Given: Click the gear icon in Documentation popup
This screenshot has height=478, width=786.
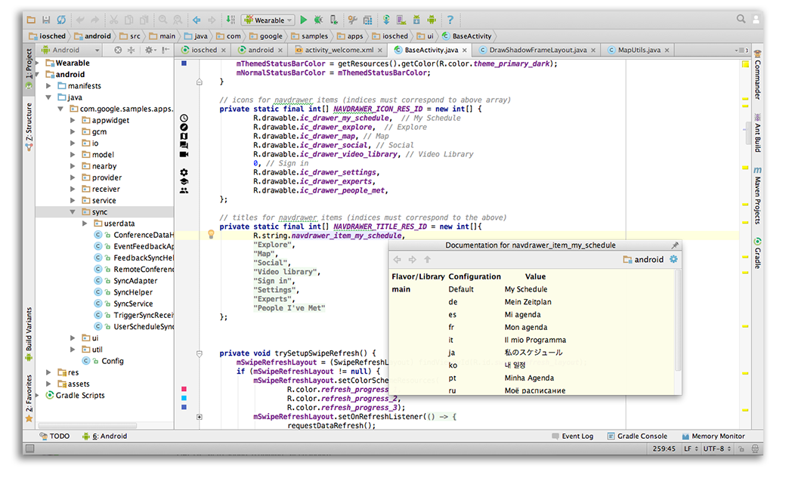Looking at the screenshot, I should coord(673,259).
